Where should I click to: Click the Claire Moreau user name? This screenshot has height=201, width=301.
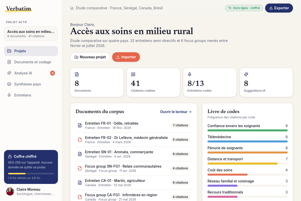28,189
